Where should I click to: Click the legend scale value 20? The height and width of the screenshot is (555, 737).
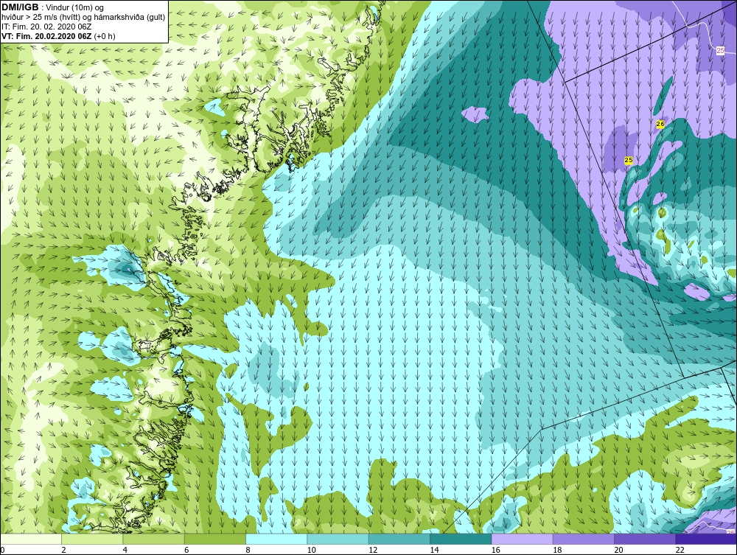[x=618, y=550]
